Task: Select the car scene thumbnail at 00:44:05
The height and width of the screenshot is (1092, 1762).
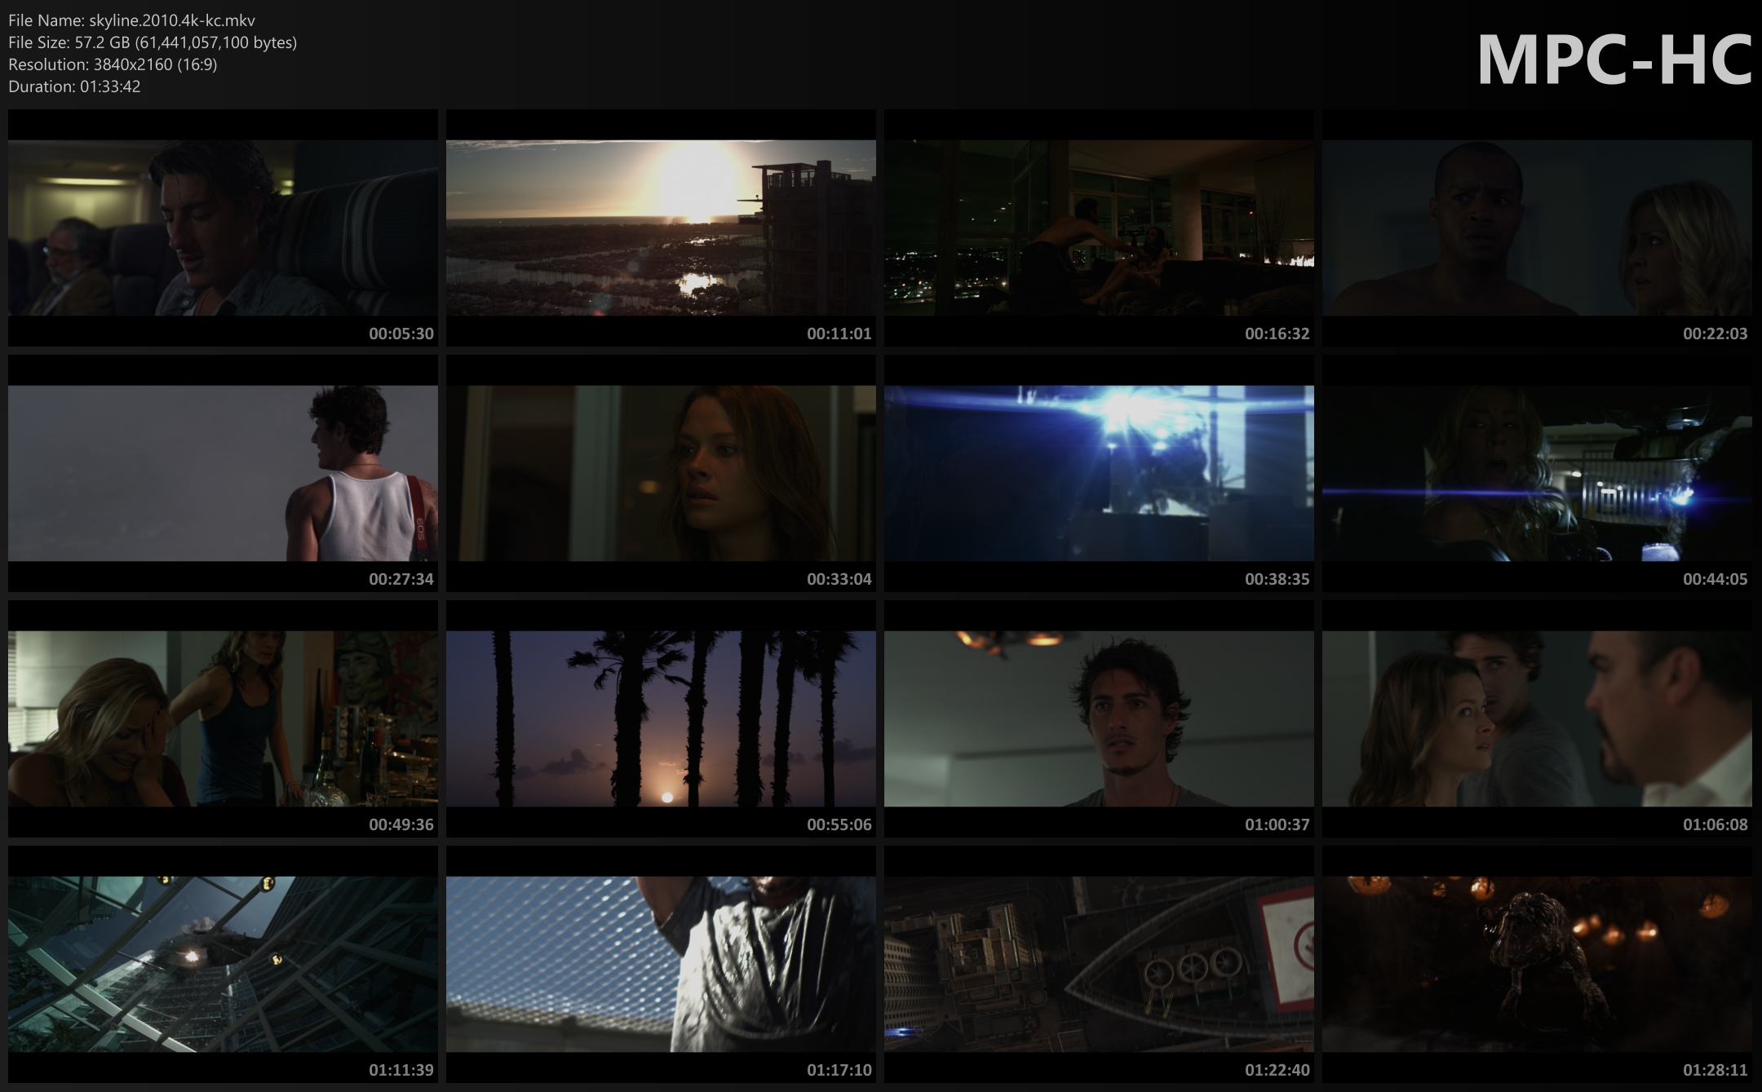Action: point(1537,473)
